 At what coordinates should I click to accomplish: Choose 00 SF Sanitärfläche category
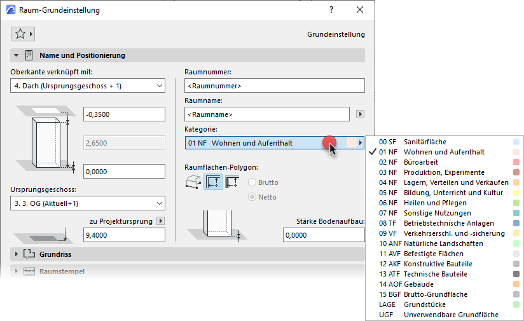click(x=445, y=142)
